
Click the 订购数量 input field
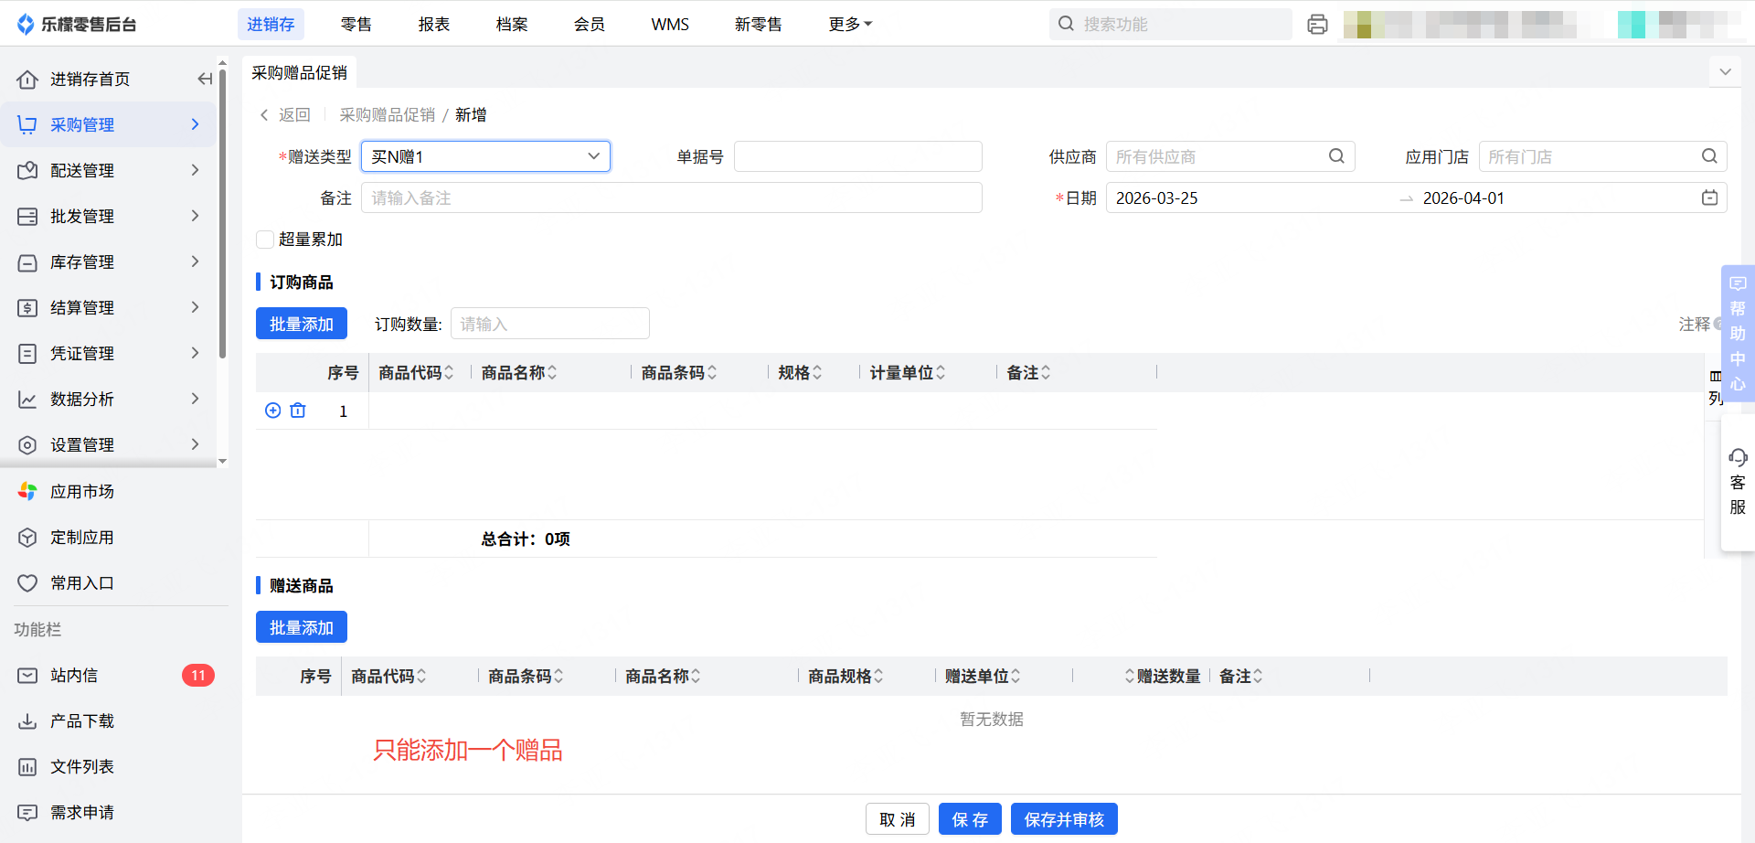coord(549,324)
